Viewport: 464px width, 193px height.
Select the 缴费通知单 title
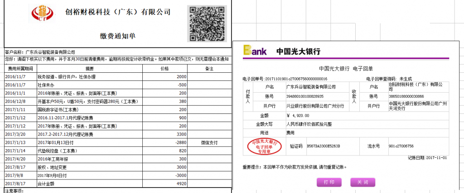(118, 36)
